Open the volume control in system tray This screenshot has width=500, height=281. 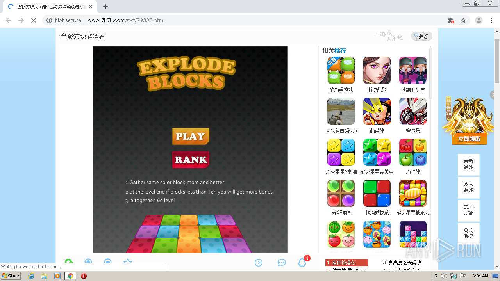pos(444,276)
